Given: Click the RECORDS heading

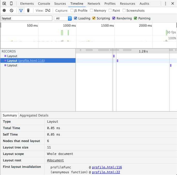Looking at the screenshot, I should (9, 51).
